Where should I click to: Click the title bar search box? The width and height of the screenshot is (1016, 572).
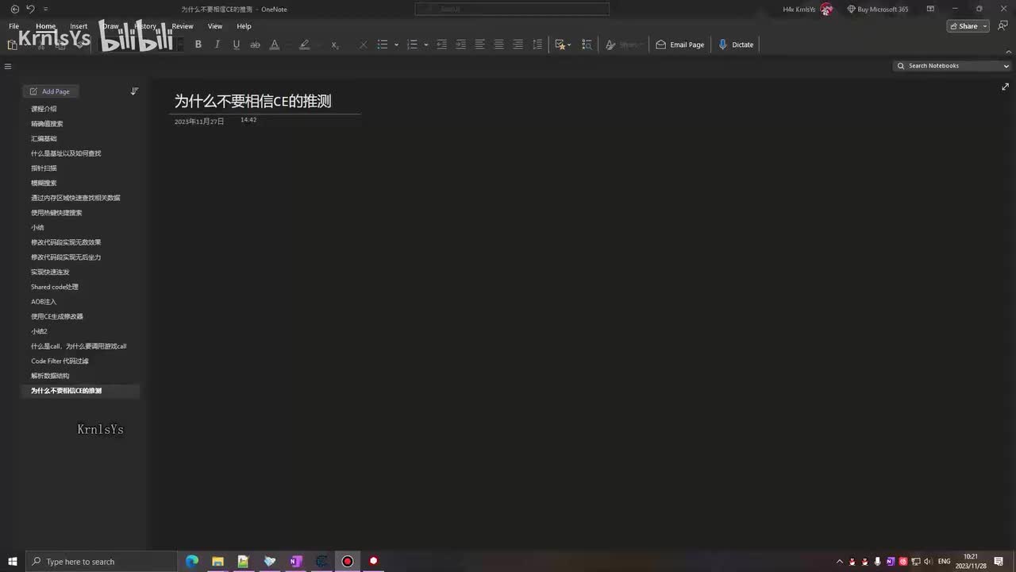(x=512, y=9)
